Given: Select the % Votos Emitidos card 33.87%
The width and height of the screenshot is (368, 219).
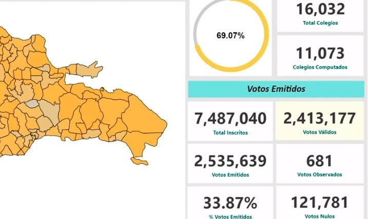Looking at the screenshot, I should pyautogui.click(x=230, y=203).
